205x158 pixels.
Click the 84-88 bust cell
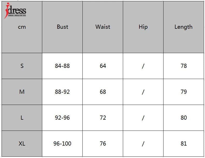62,66
